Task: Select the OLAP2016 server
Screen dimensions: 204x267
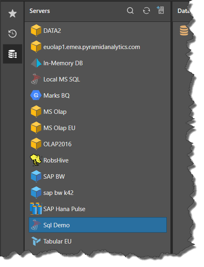Action: click(98, 144)
